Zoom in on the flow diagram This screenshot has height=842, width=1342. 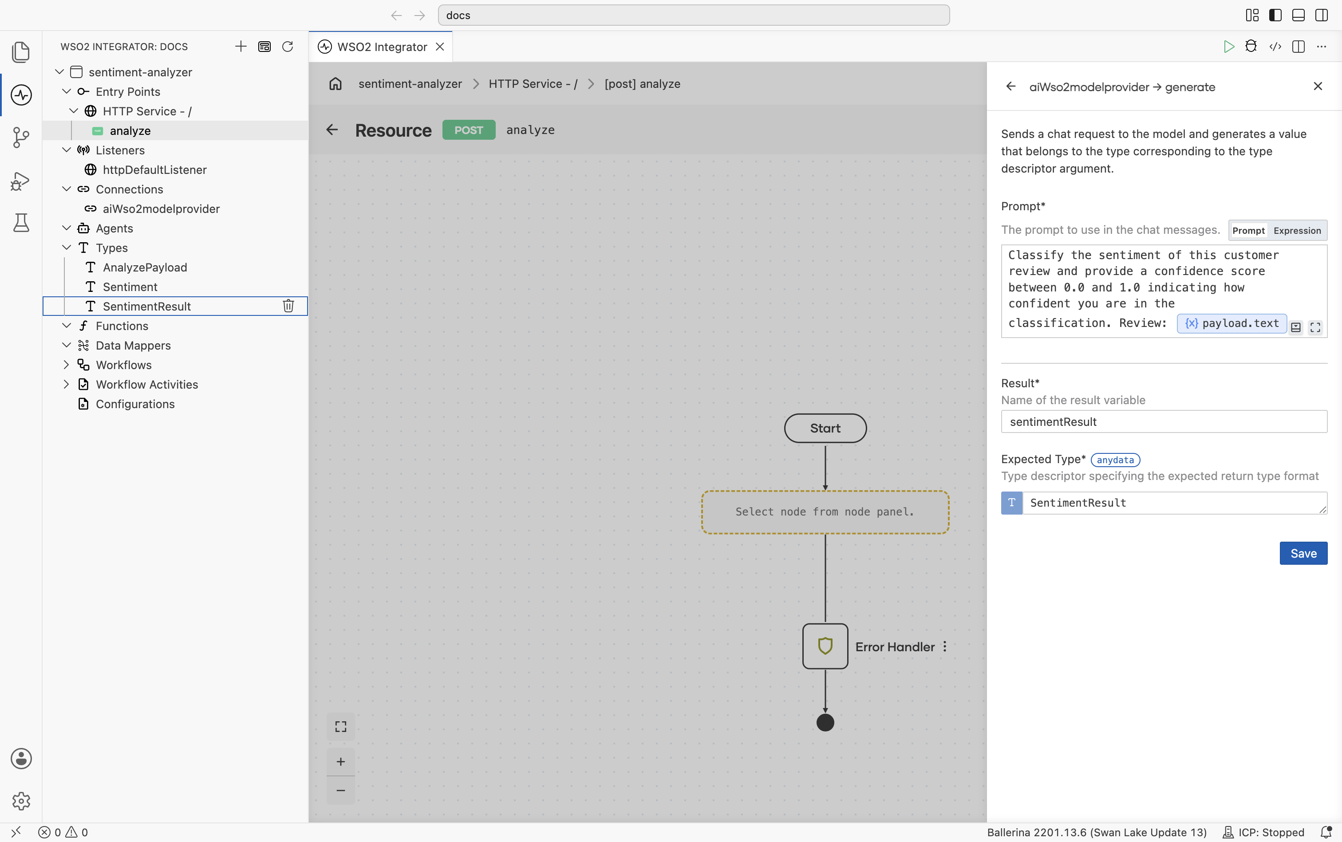click(341, 761)
